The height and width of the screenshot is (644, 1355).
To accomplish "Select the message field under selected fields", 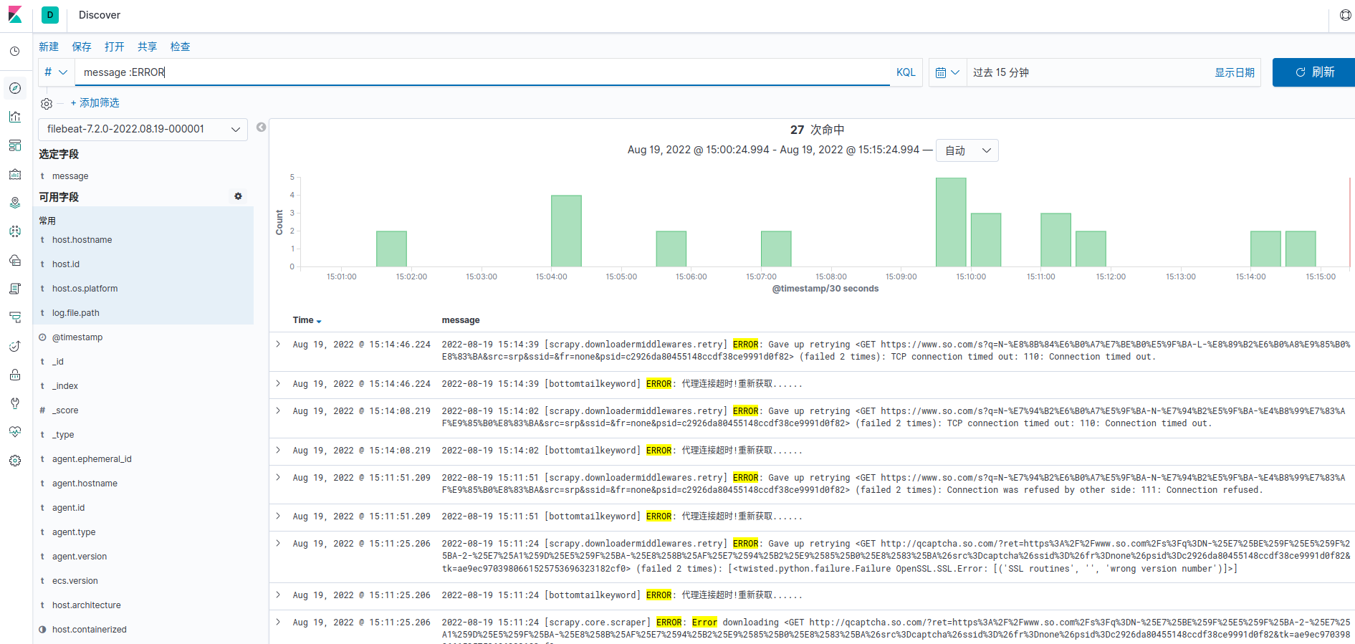I will click(x=70, y=176).
